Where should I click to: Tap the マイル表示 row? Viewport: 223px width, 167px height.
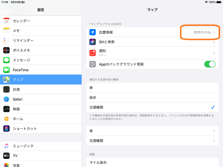[x=152, y=162]
